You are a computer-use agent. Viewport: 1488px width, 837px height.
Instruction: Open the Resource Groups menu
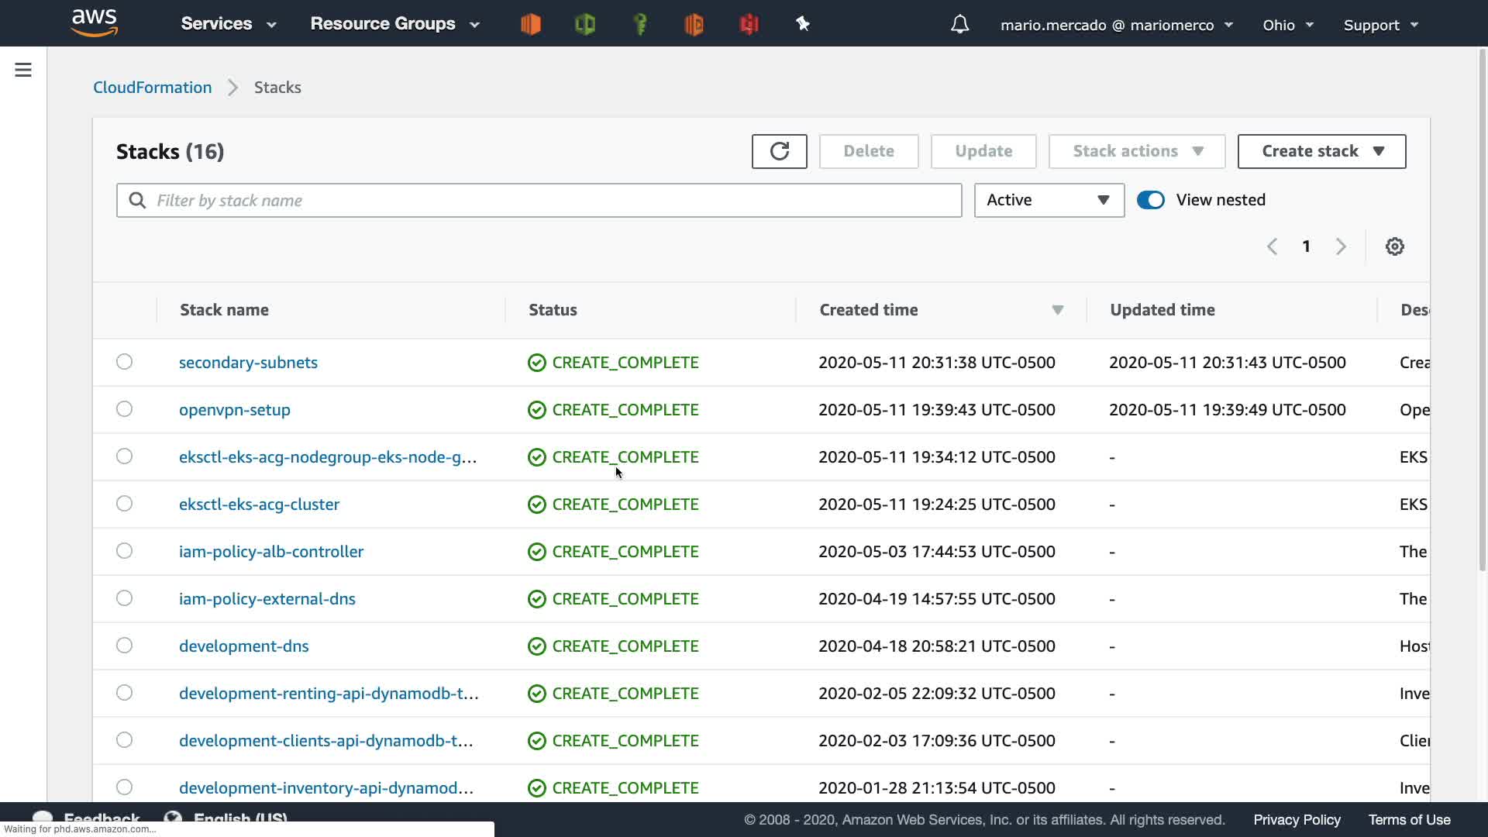coord(394,24)
